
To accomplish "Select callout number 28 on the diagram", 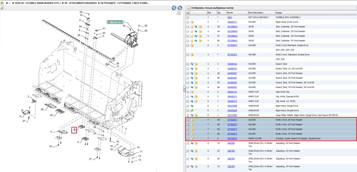I will [42, 110].
